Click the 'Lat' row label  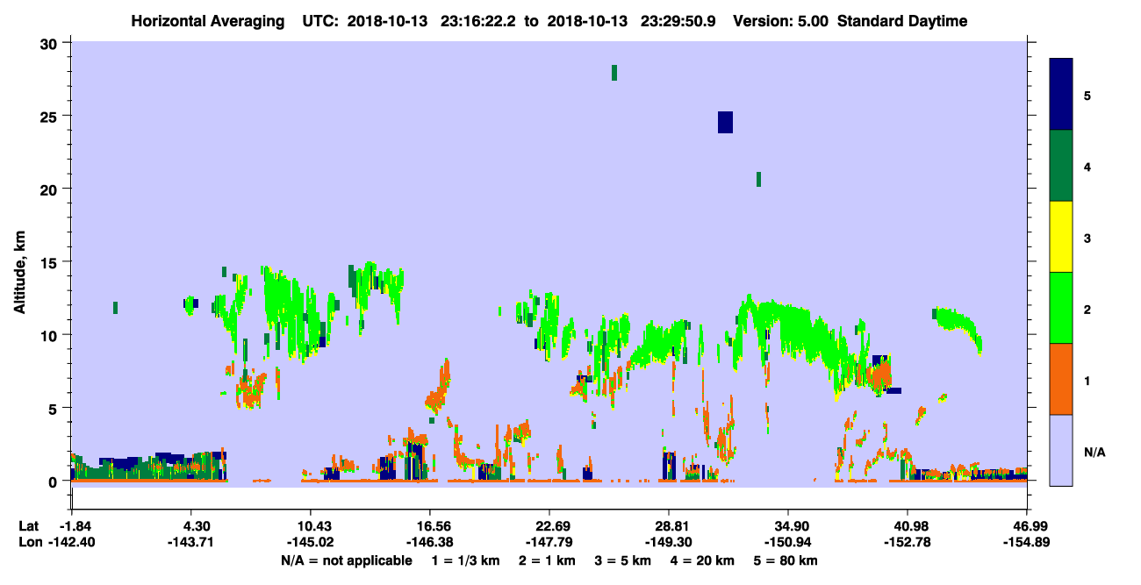point(27,525)
